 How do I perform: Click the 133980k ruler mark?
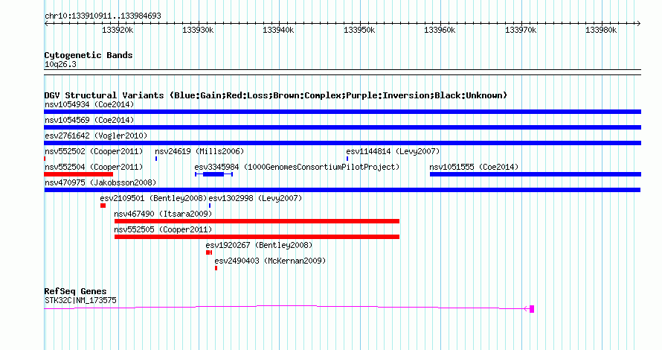coord(601,31)
